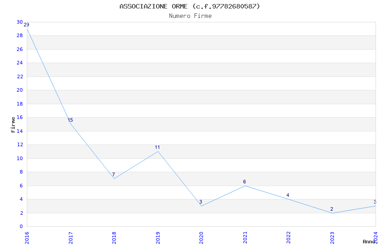The height and width of the screenshot is (246, 380).
Task: Click the x-axis year label 2018
Action: [x=114, y=238]
